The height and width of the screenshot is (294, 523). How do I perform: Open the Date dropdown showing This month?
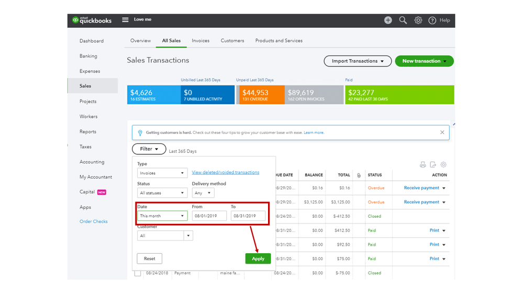162,216
